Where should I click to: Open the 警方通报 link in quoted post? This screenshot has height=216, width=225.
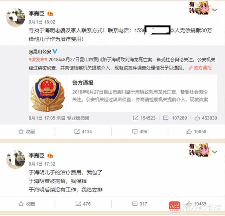click(x=200, y=68)
